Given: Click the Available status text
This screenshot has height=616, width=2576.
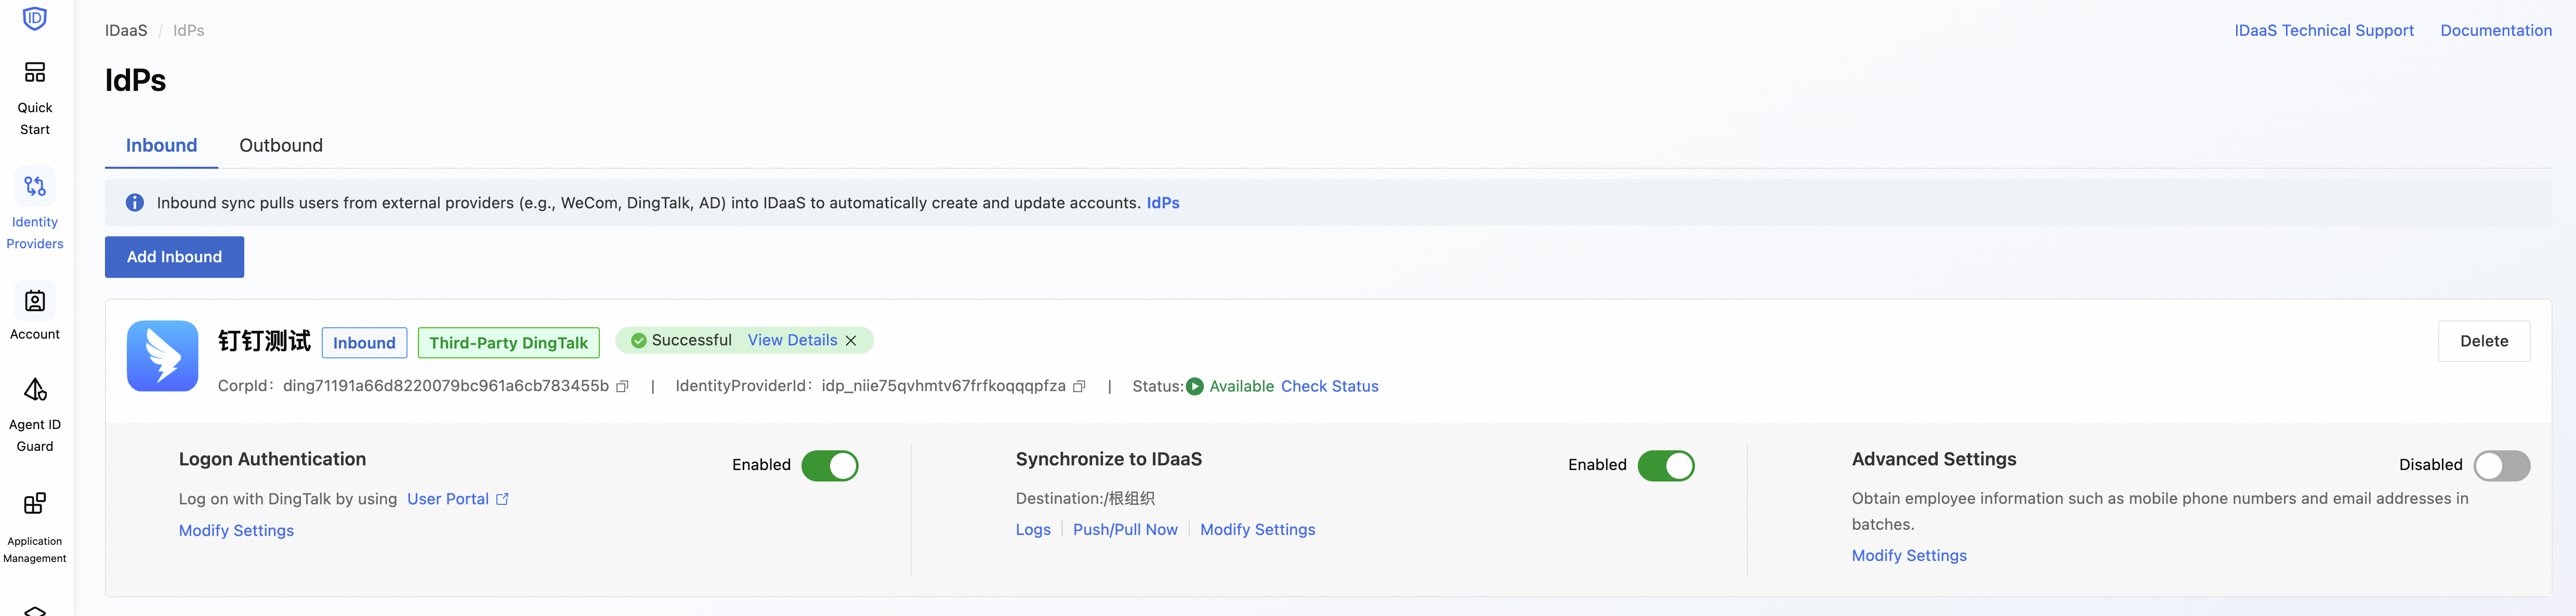Looking at the screenshot, I should tap(1241, 387).
